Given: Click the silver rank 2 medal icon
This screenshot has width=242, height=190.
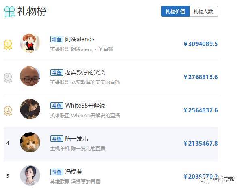Looking at the screenshot, I should 8,78.
